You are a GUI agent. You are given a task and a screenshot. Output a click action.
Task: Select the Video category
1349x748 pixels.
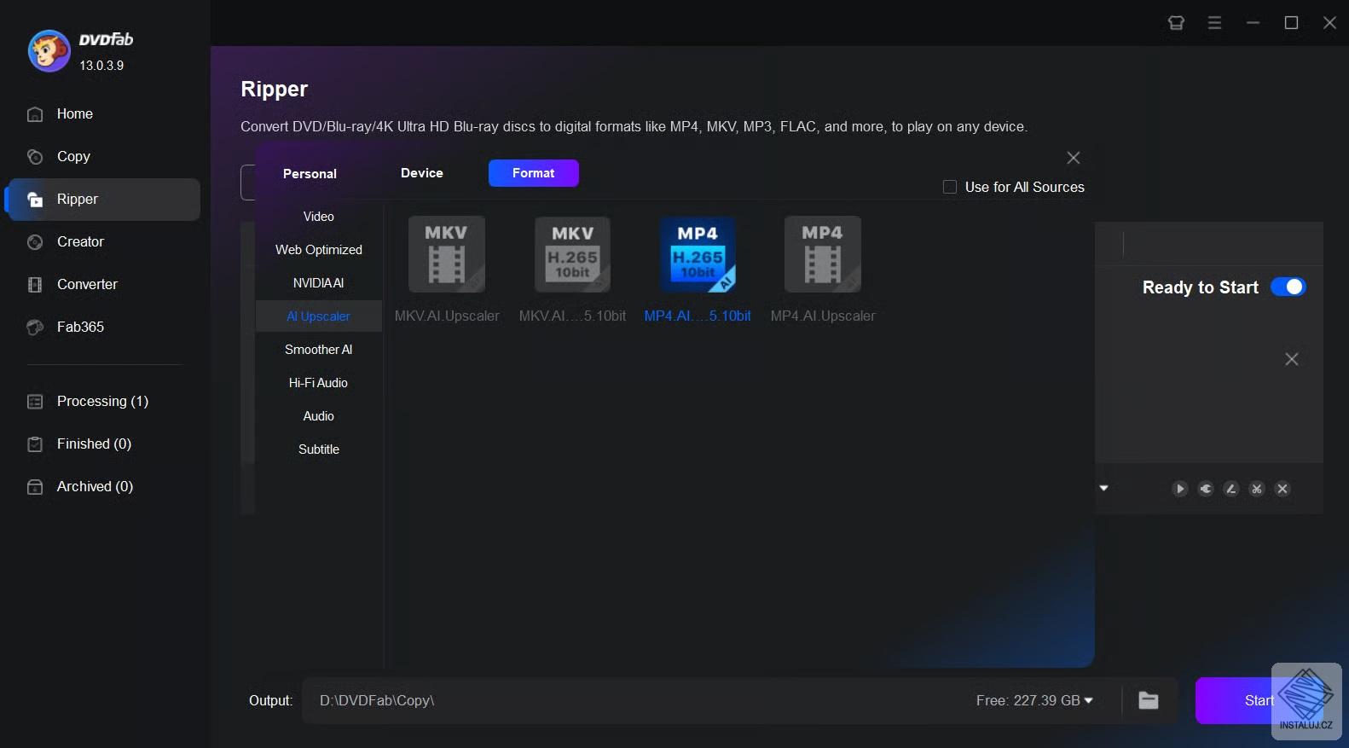pos(319,217)
